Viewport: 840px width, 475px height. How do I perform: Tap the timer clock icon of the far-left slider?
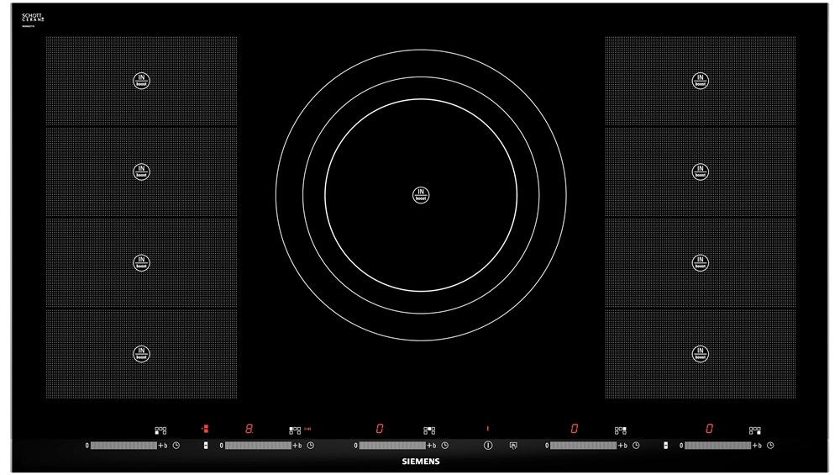click(x=176, y=445)
